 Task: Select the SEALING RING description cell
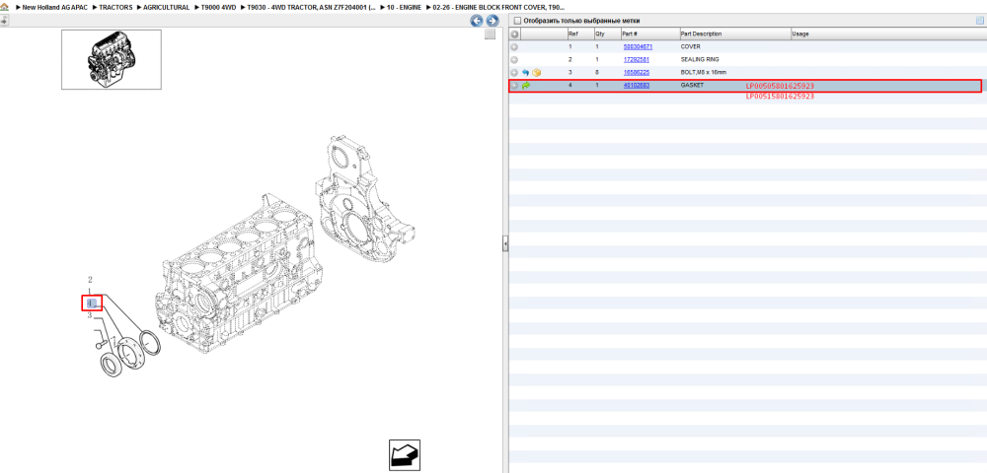(700, 60)
